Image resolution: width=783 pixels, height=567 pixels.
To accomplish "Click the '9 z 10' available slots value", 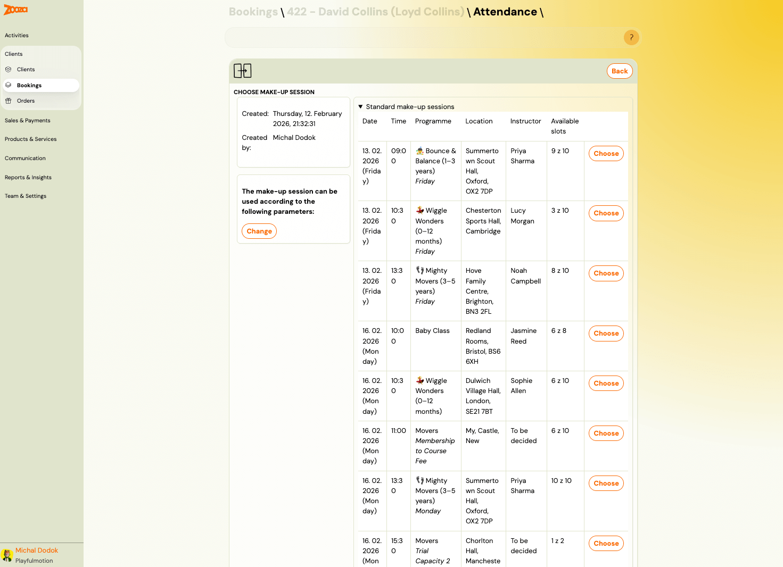I will point(560,151).
